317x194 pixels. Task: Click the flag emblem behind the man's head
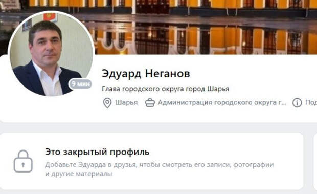point(50,17)
